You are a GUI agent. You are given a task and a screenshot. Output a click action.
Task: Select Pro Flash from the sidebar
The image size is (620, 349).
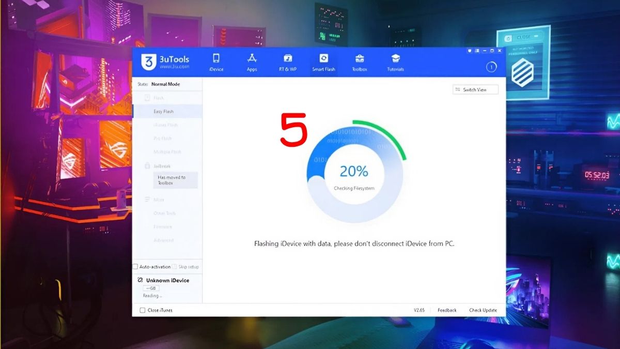tap(162, 138)
